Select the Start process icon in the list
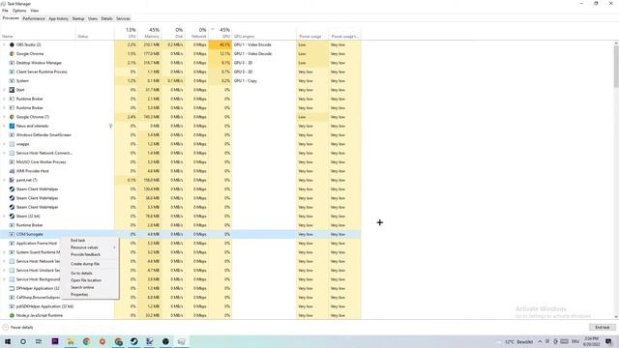This screenshot has height=348, width=619. coord(12,90)
